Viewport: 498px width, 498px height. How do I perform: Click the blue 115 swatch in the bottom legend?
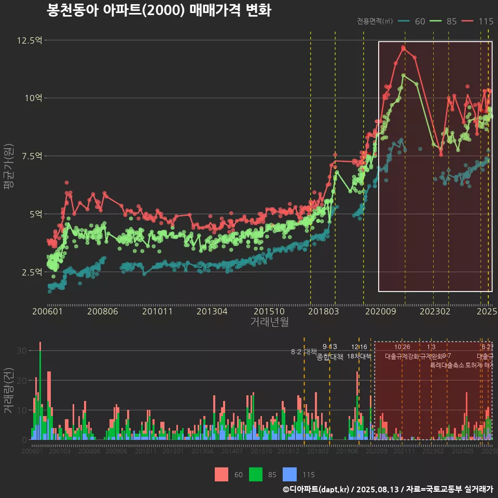[x=289, y=475]
